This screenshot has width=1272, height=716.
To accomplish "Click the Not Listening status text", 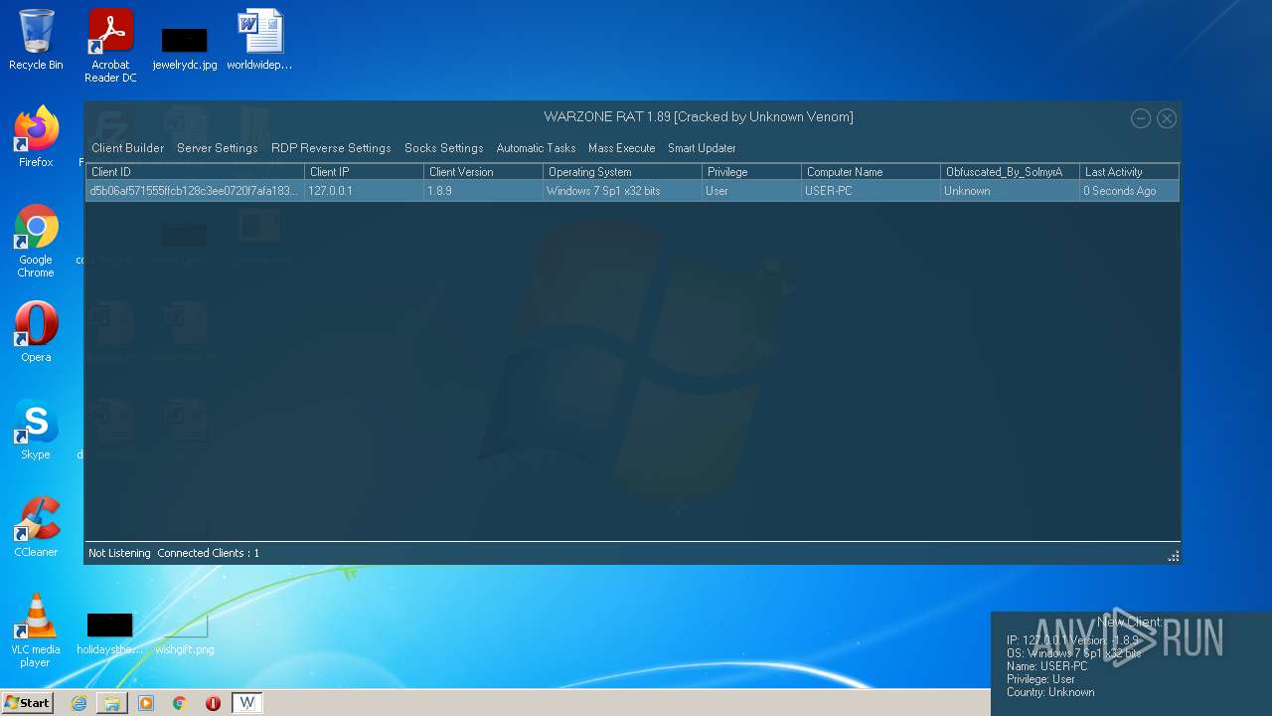I will click(119, 553).
